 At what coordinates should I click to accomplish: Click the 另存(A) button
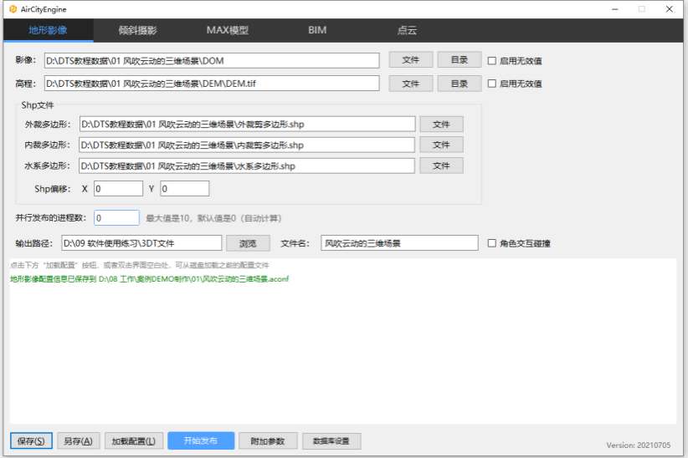[x=78, y=441]
